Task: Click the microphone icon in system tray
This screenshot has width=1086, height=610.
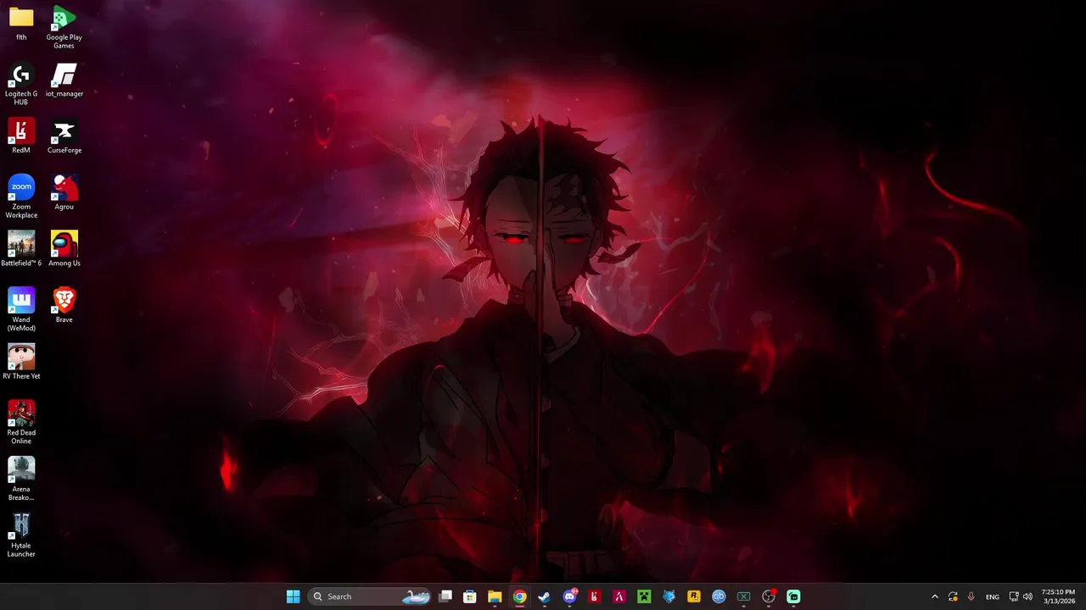Action: click(x=971, y=596)
